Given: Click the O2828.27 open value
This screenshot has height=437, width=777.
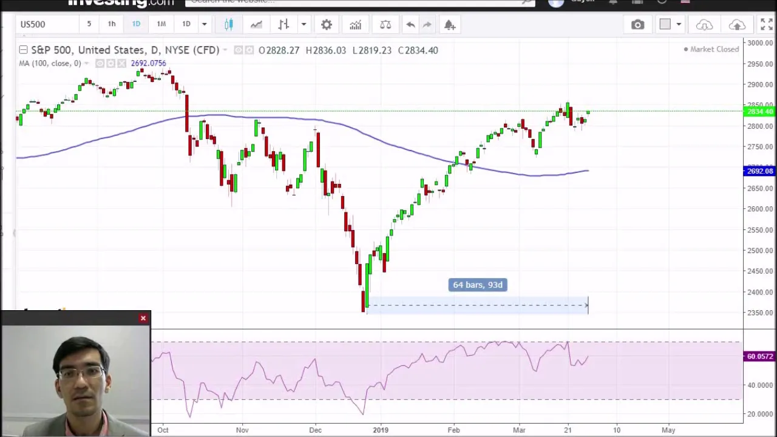Looking at the screenshot, I should coord(279,50).
